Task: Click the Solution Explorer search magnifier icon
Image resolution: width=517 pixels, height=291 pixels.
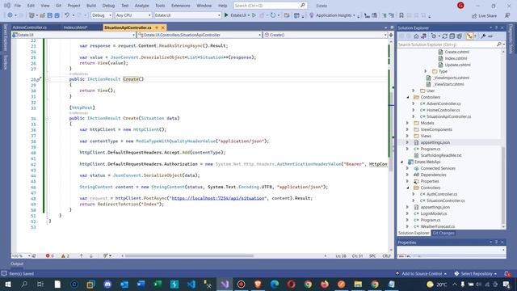Action: click(x=499, y=44)
